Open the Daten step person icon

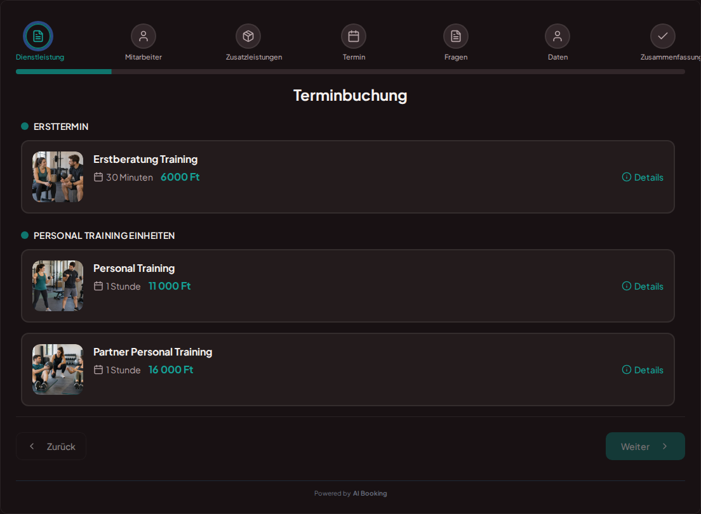(557, 36)
